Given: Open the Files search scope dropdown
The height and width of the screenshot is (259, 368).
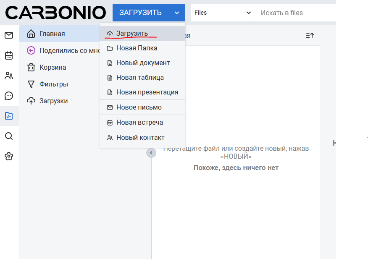Looking at the screenshot, I should click(x=222, y=13).
